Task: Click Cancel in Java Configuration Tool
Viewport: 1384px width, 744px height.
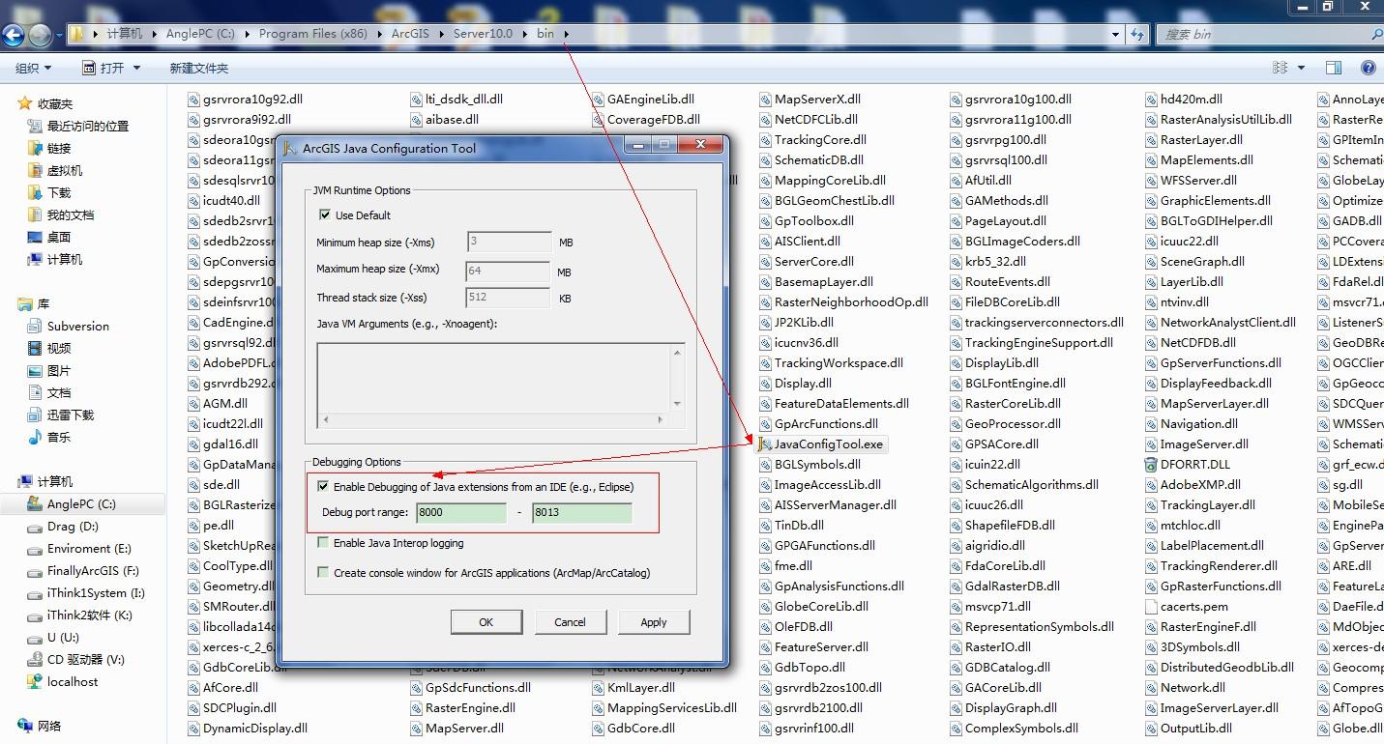Action: click(x=570, y=622)
